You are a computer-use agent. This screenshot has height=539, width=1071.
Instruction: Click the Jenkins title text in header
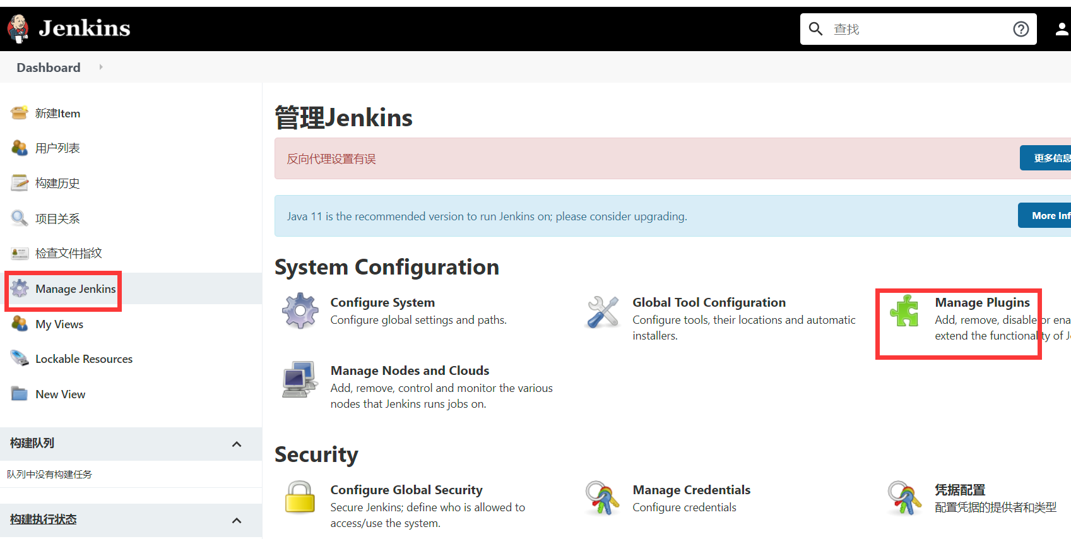pos(85,28)
